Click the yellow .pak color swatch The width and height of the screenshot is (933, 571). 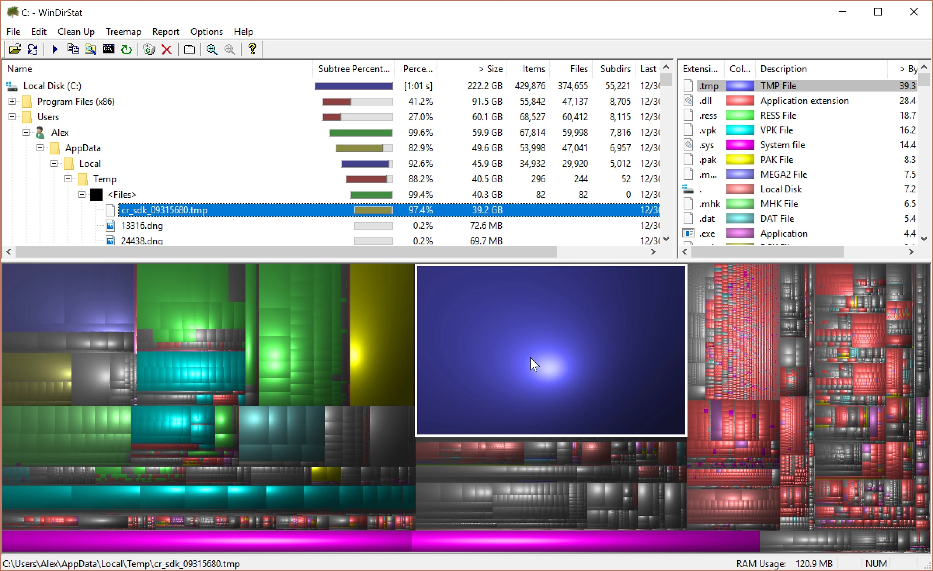pos(740,160)
